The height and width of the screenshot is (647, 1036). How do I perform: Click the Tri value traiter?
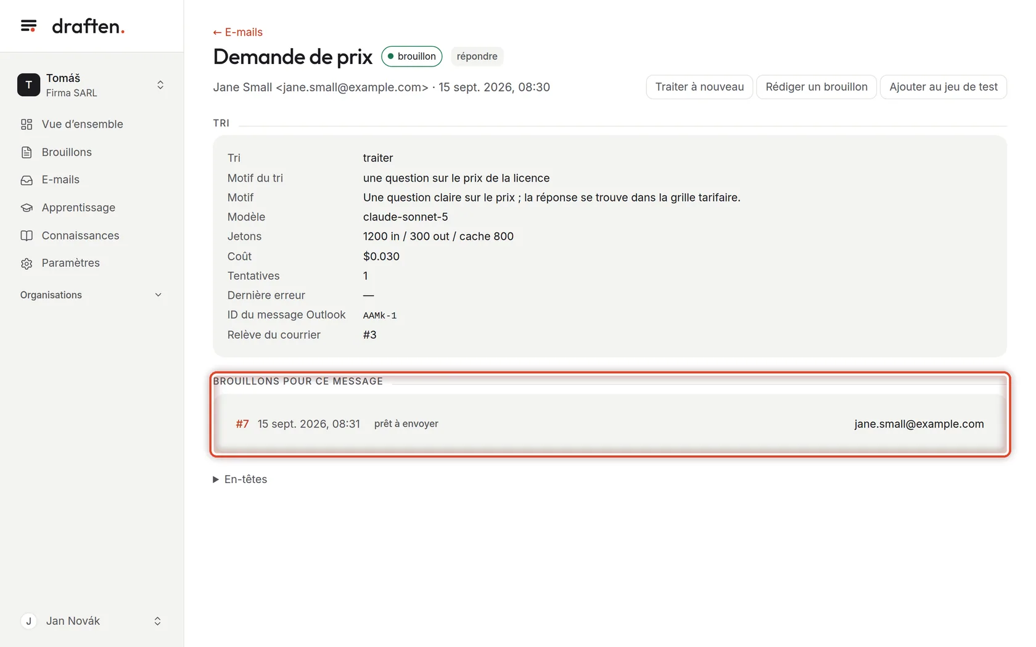(x=378, y=158)
